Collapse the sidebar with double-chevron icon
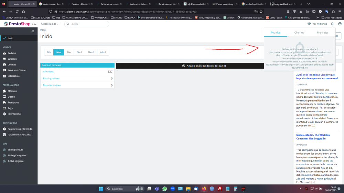 (x=33, y=31)
